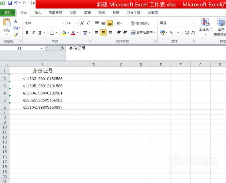Image resolution: width=226 pixels, height=183 pixels.
Task: Open the font size 14 dropdown
Action: click(x=77, y=23)
